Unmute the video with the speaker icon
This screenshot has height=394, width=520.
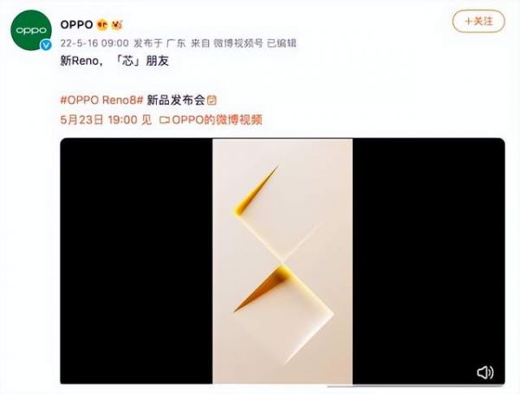click(x=485, y=372)
